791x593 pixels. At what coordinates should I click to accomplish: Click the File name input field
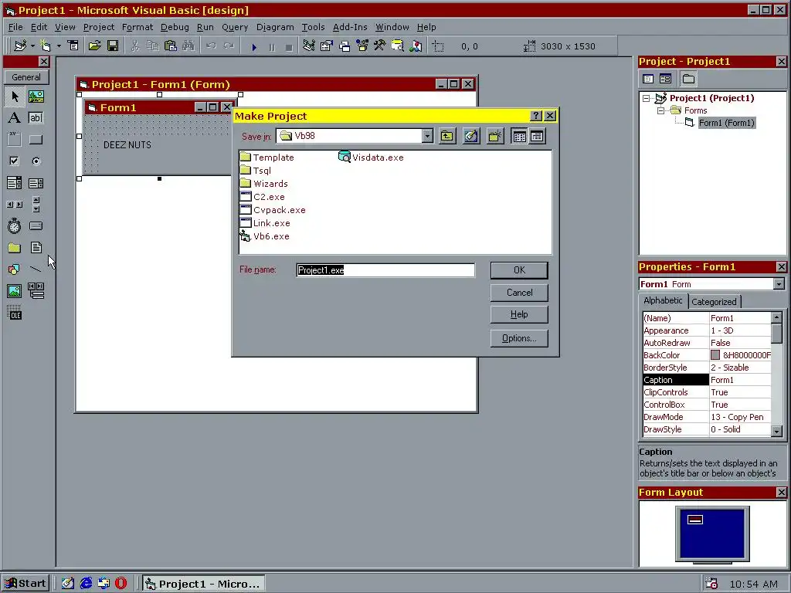pyautogui.click(x=385, y=270)
